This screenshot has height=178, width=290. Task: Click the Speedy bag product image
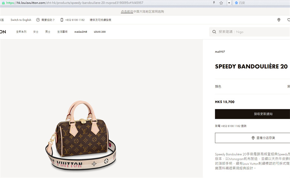(x=81, y=135)
